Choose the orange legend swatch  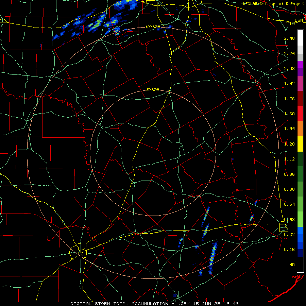tap(300, 129)
